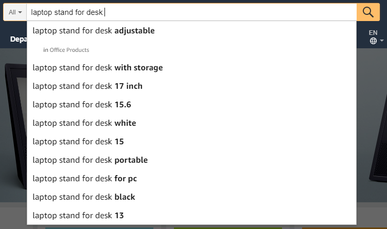Open the All categories search dropdown
Screen dimensions: 387x229
15,12
